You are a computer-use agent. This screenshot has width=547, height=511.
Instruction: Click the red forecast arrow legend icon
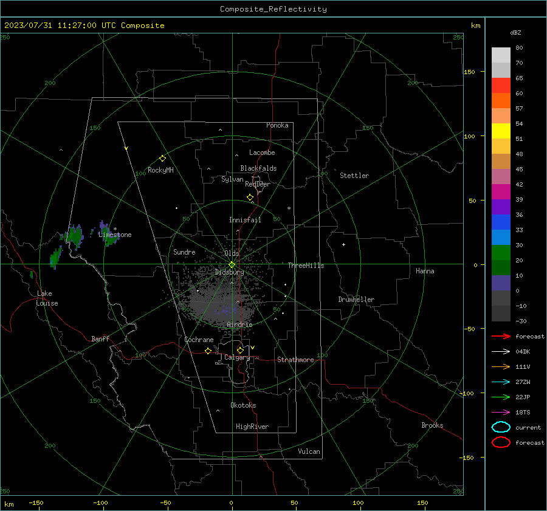501,336
